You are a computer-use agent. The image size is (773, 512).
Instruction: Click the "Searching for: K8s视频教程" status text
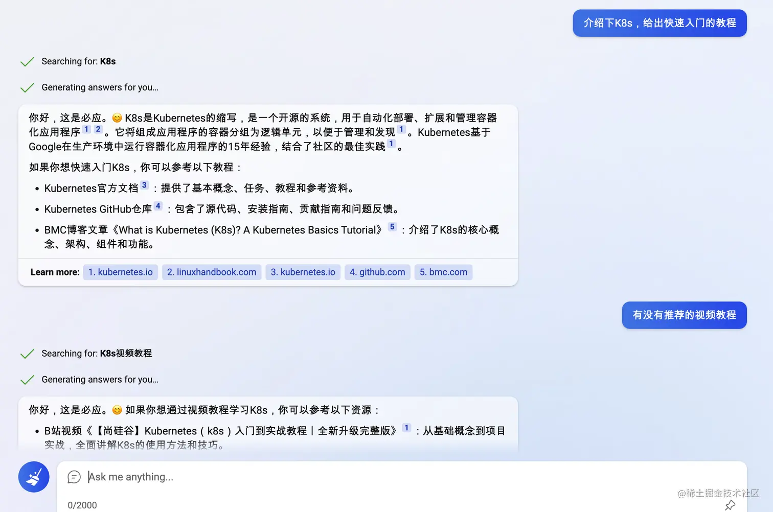pyautogui.click(x=97, y=353)
